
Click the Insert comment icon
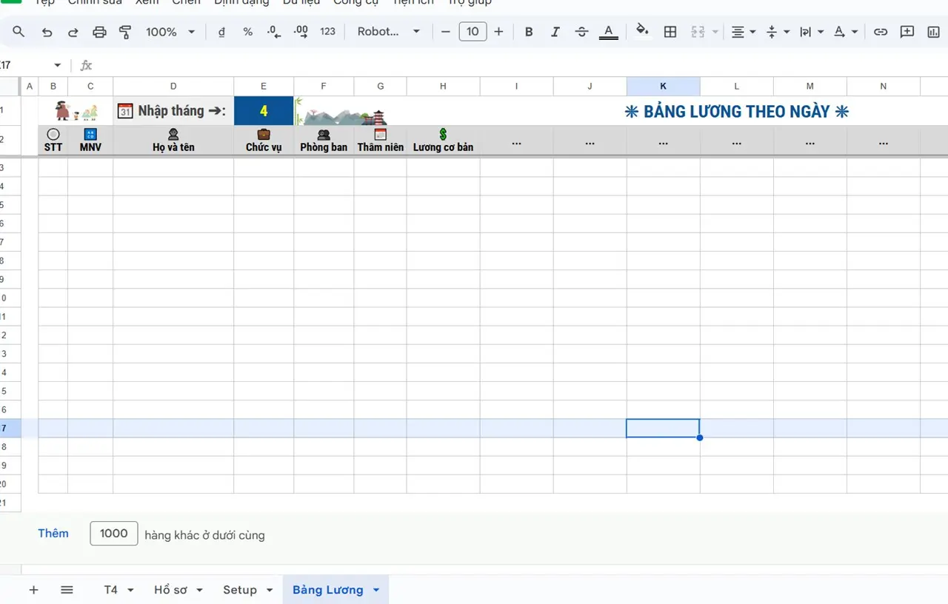tap(907, 32)
